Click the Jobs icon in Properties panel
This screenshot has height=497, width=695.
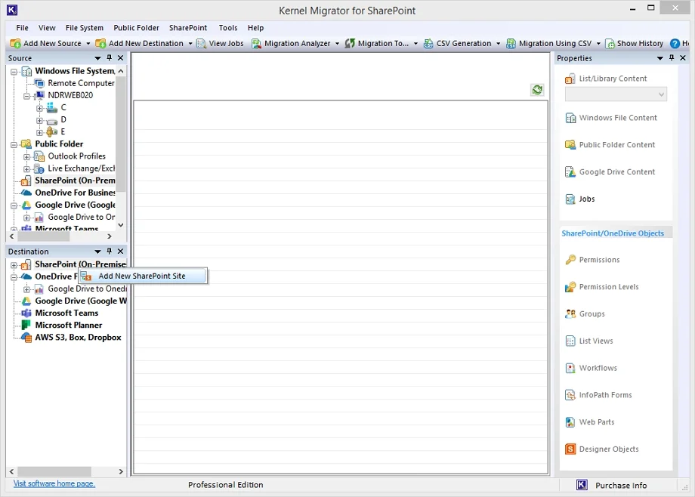tap(570, 199)
